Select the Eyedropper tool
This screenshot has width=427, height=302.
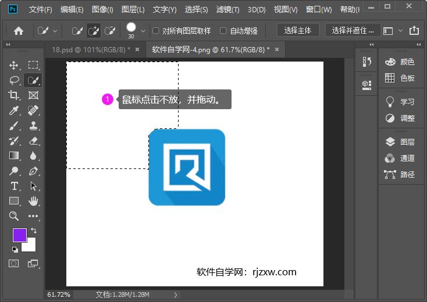(13, 110)
